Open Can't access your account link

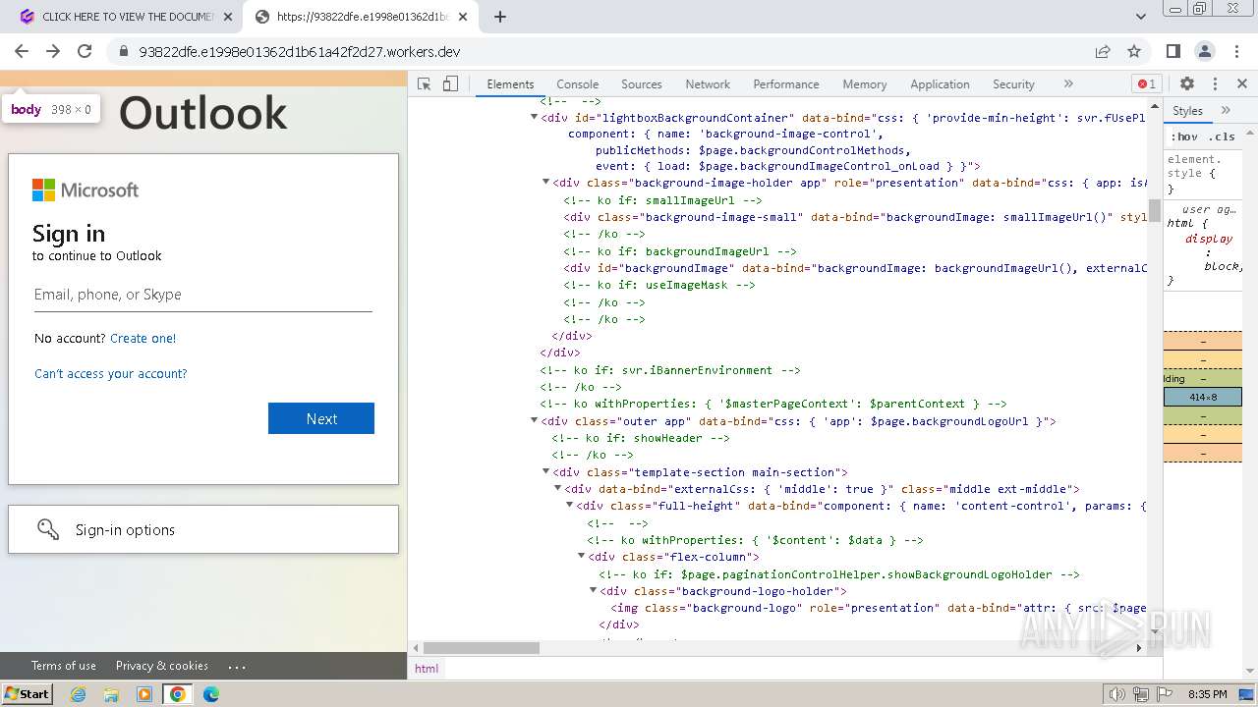tap(110, 373)
